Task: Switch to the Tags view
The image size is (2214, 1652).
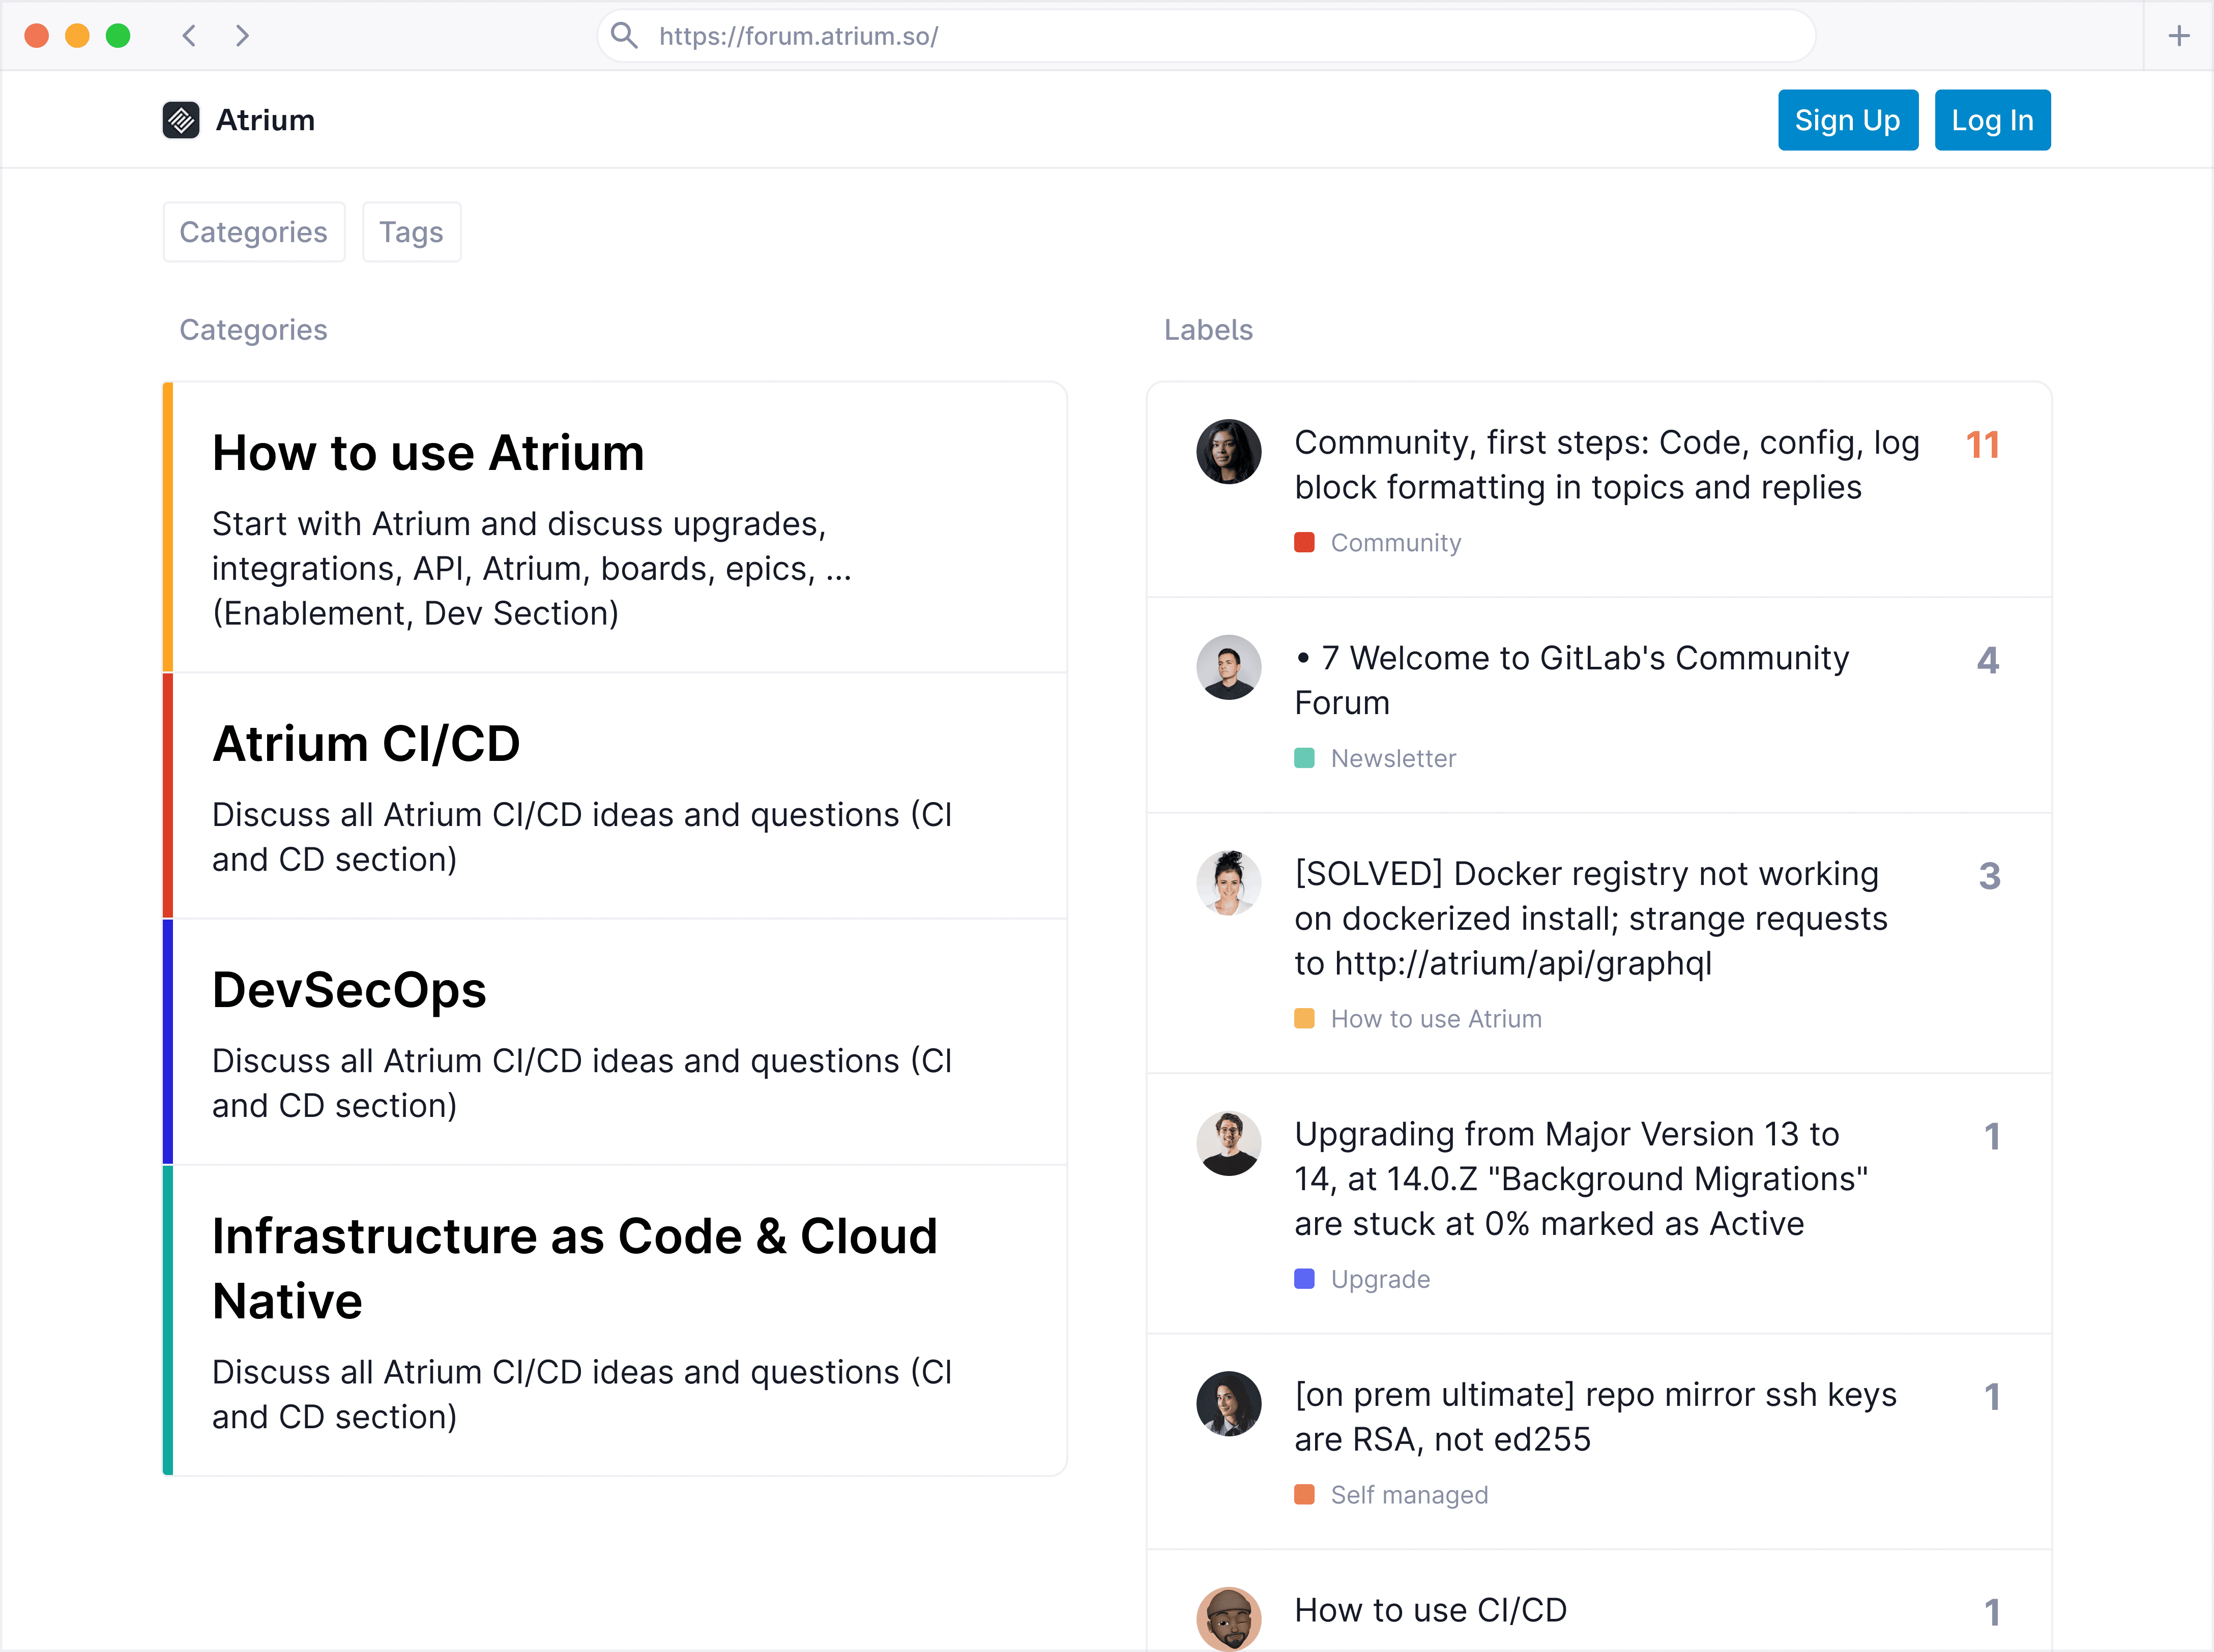Action: (411, 231)
